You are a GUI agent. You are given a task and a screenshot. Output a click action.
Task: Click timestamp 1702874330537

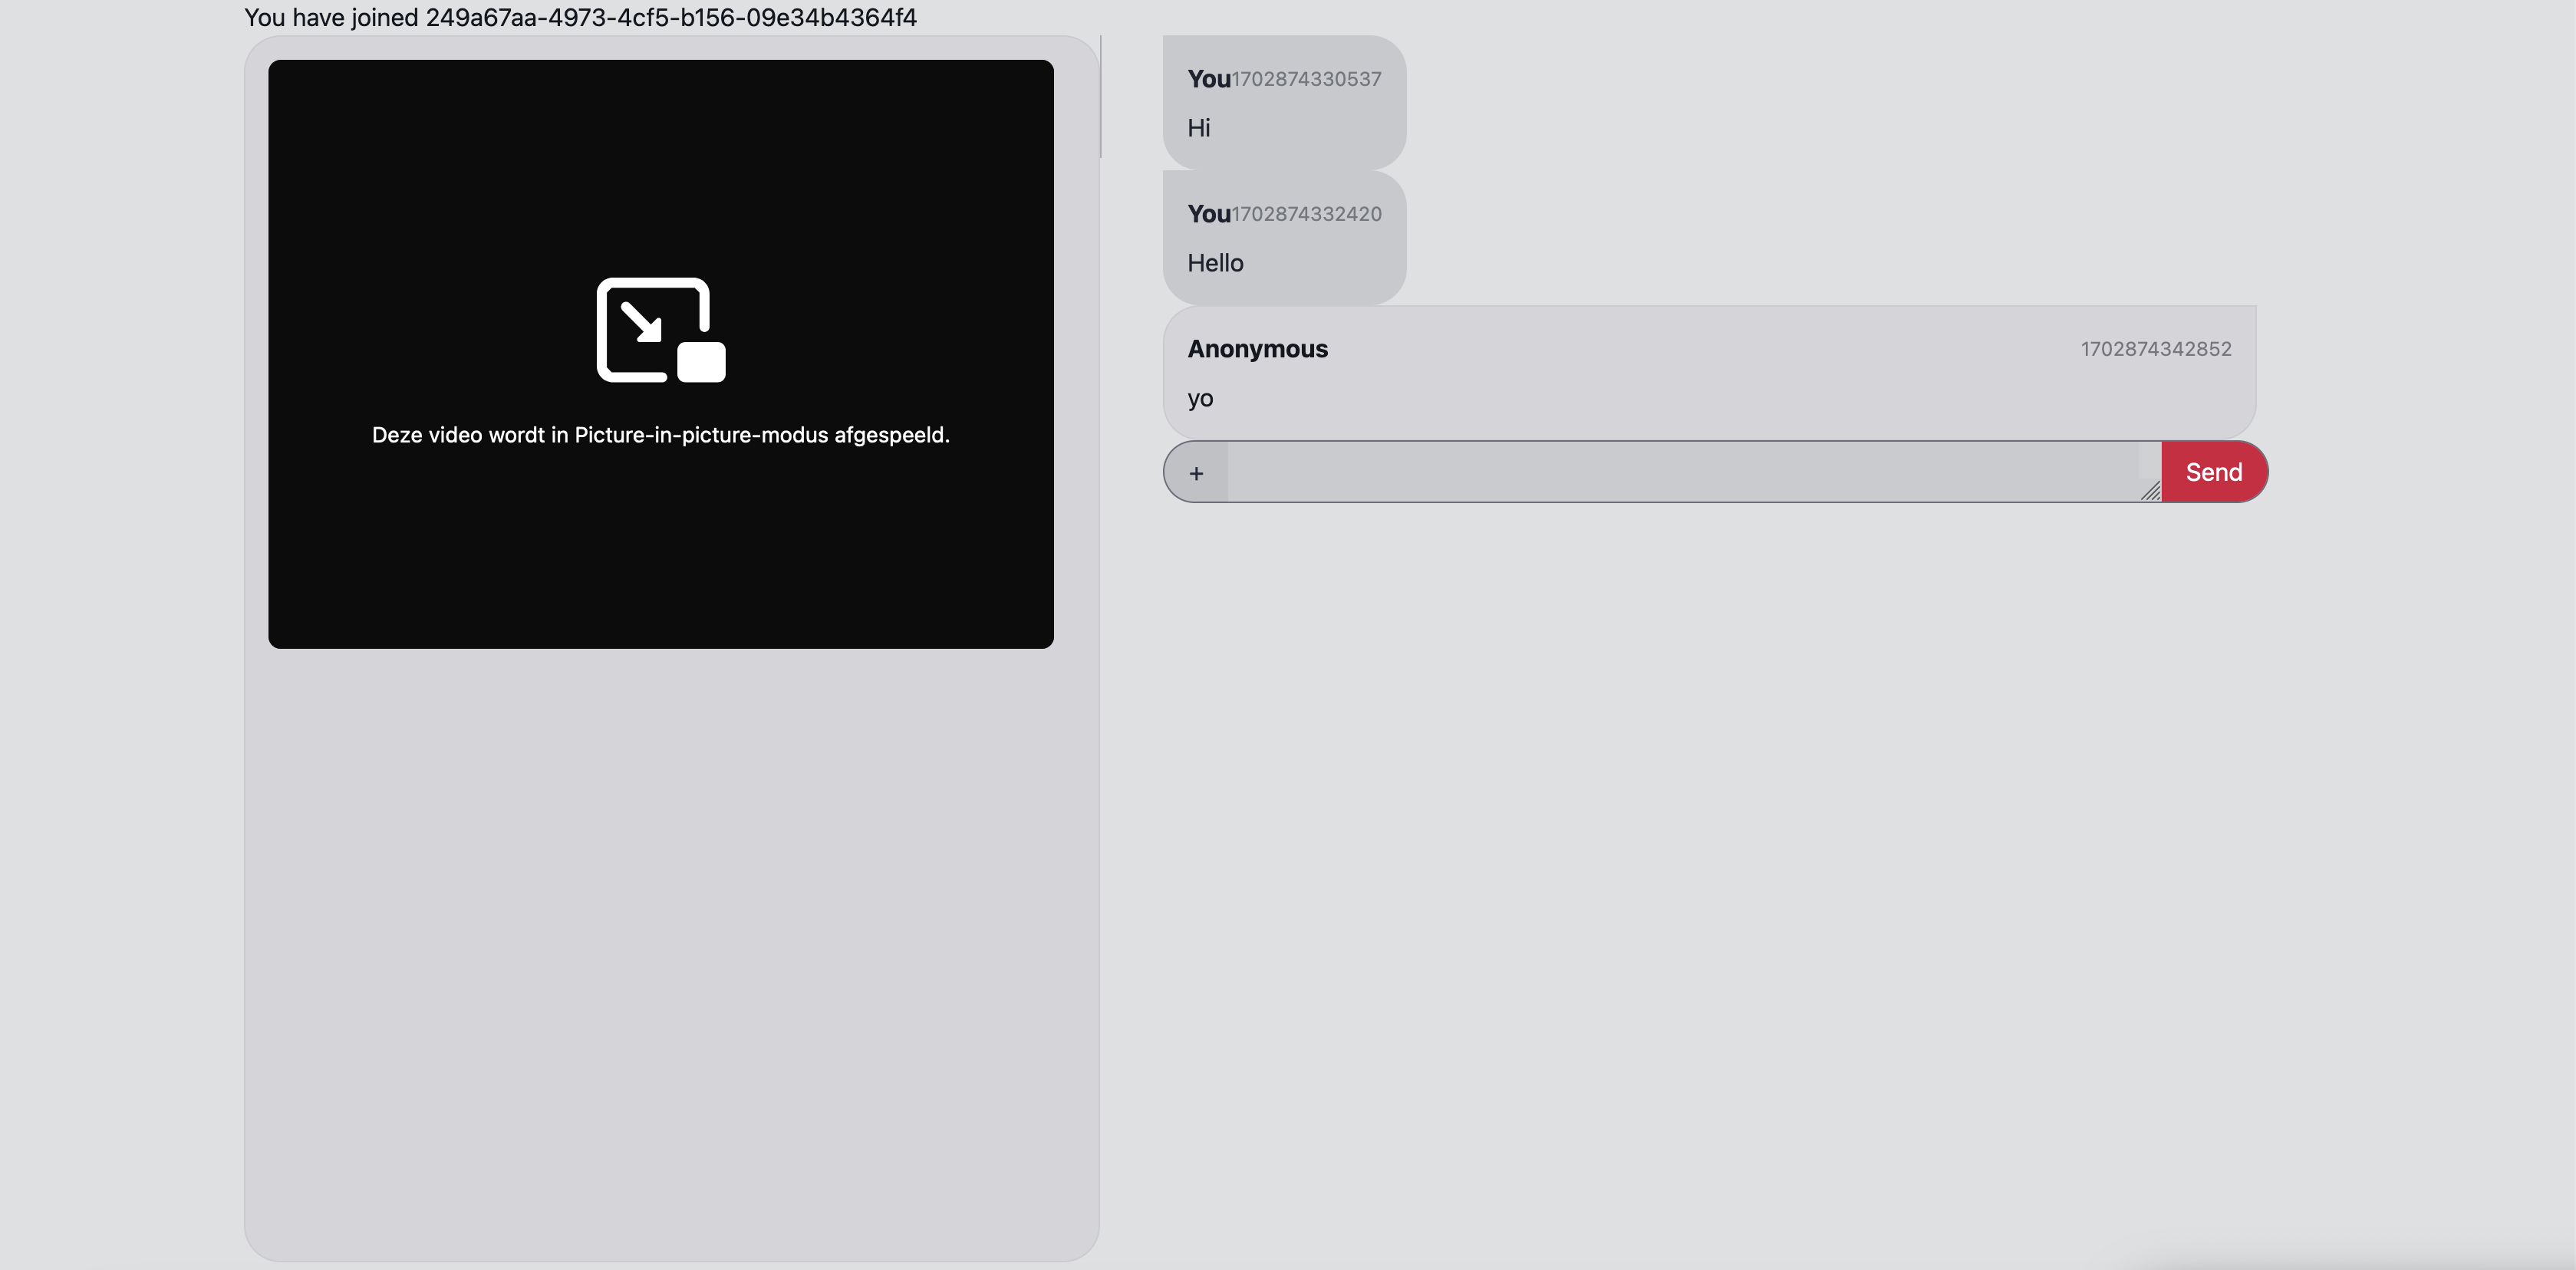[x=1306, y=80]
